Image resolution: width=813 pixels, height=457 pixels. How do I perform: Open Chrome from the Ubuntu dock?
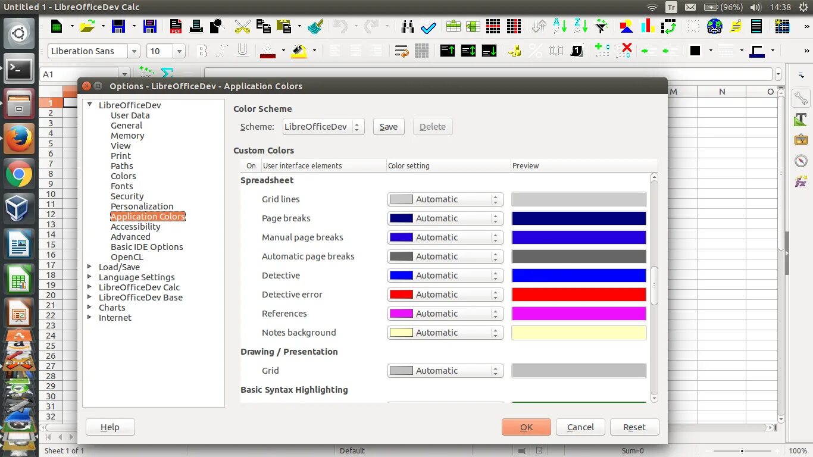[x=19, y=174]
